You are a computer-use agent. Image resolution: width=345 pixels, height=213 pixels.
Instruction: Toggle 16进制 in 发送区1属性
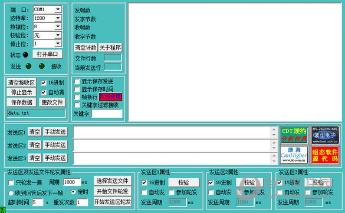tap(144, 182)
